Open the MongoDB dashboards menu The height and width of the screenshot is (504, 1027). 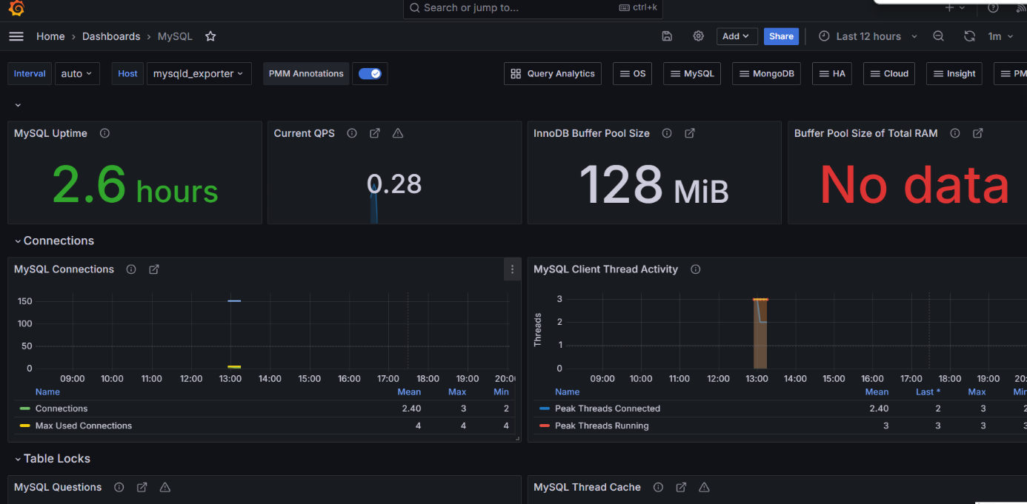(x=766, y=73)
